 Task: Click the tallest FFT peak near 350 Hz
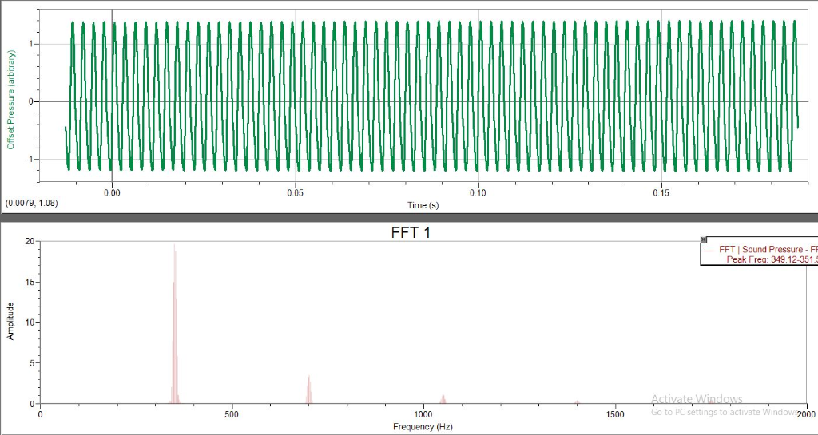pyautogui.click(x=175, y=323)
